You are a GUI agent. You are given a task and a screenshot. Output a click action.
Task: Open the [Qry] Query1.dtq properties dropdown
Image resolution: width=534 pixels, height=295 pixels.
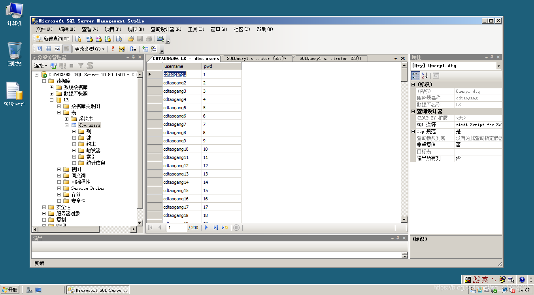tap(498, 66)
